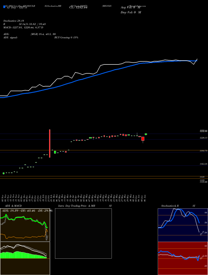Click the Stochastics & RSI panel title
Image resolution: width=208 pixels, height=275 pixels.
click(178, 206)
